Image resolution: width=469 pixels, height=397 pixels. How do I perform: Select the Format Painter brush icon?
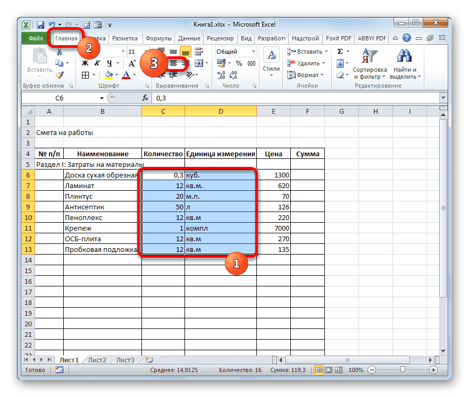[x=60, y=75]
